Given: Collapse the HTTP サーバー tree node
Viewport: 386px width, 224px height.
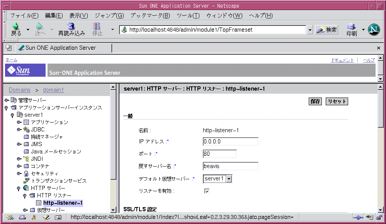Looking at the screenshot, I should click(x=19, y=189).
